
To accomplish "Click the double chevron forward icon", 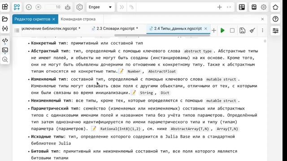I will [x=122, y=7].
